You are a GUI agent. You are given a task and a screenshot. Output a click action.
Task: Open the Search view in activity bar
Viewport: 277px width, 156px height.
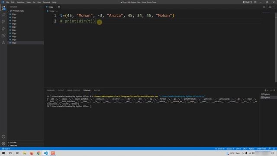(3, 15)
